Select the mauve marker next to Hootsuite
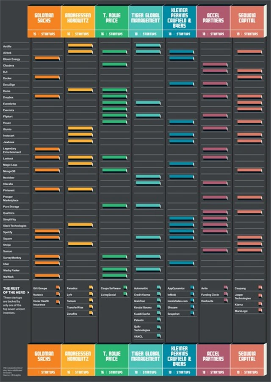 [226, 301]
